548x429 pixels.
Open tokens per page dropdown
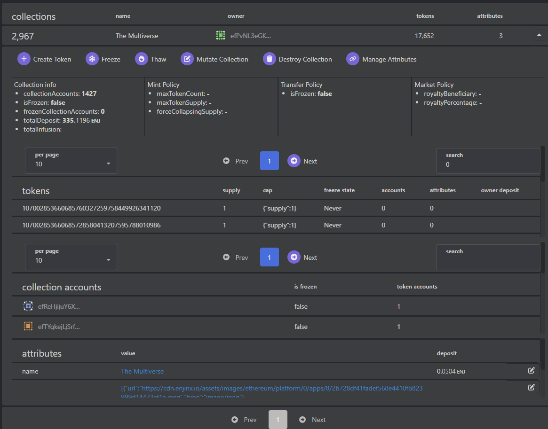click(x=71, y=161)
